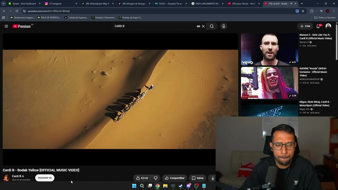Open the media controls icon in toolbar

click(321, 11)
